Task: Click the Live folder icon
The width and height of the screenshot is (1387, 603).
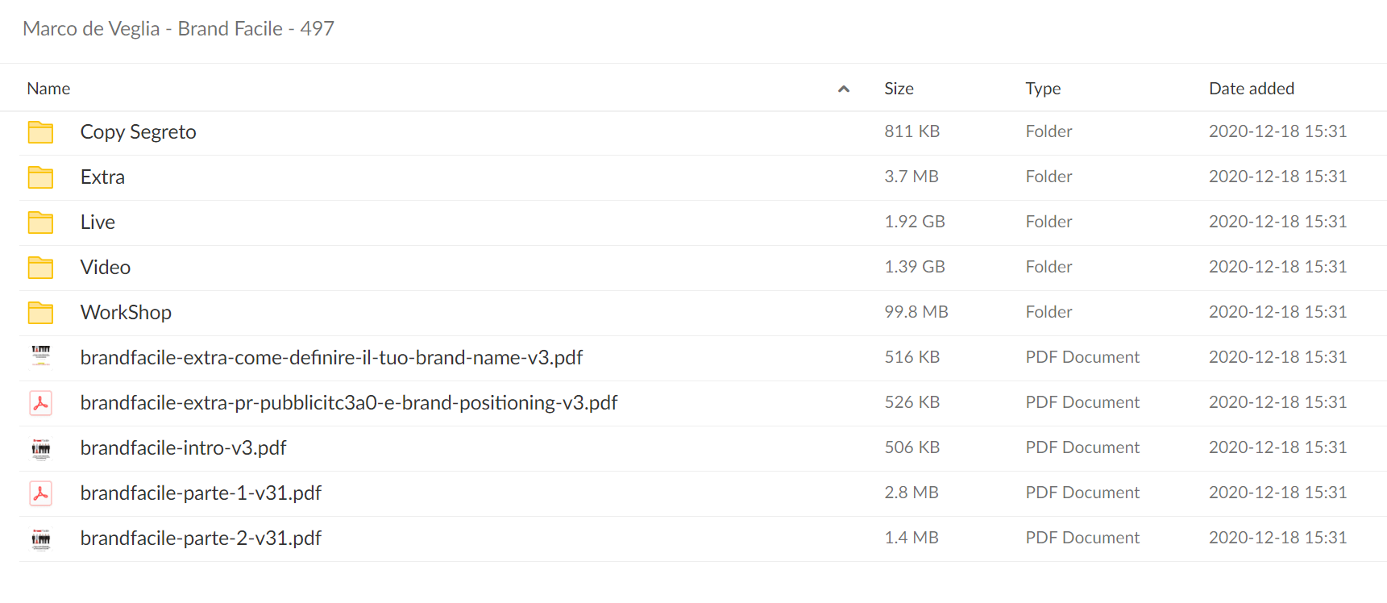Action: tap(40, 222)
